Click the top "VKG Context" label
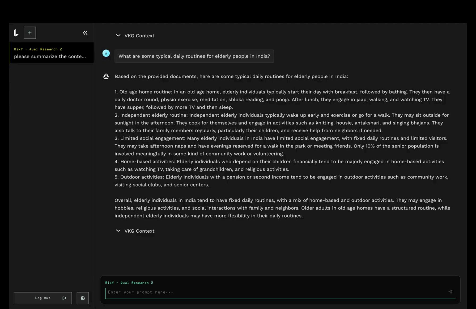Viewport: 476px width, 309px height. pyautogui.click(x=139, y=36)
